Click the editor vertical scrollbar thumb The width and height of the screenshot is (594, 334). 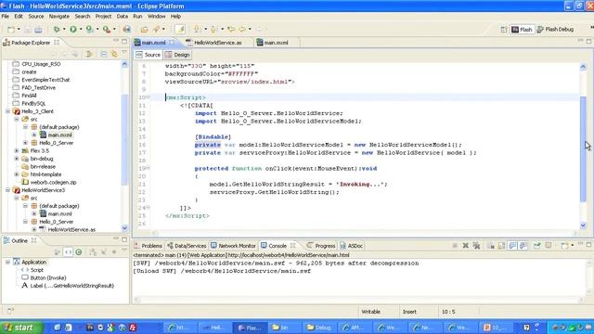coord(583,148)
